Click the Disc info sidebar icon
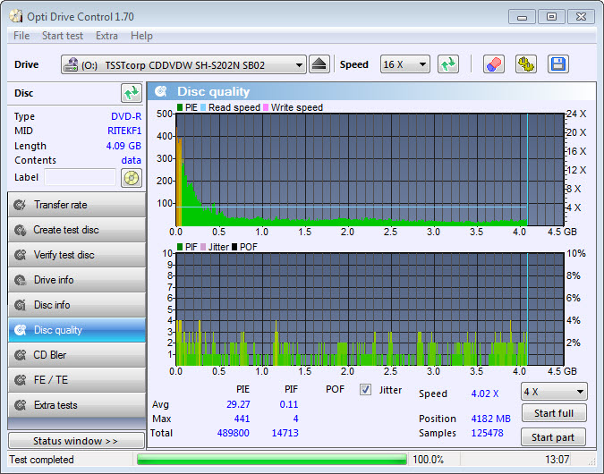Screen dimensions: 604x474 (20, 305)
